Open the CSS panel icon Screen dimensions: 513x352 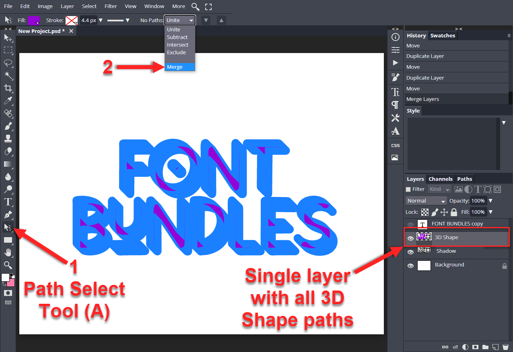396,145
